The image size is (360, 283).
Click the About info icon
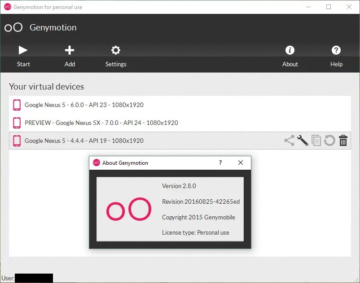(290, 50)
